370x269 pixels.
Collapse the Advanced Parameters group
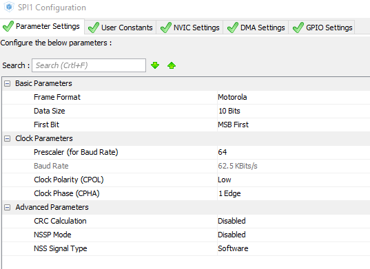[8, 207]
